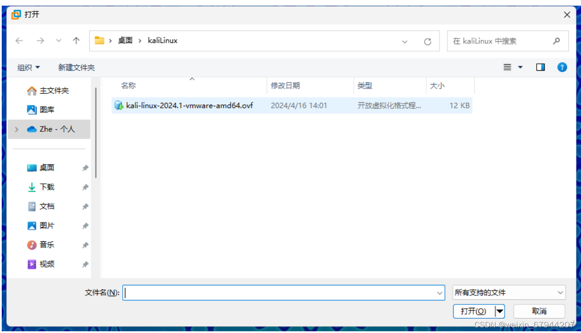
Task: Click pin icon next to 图片
Action: pyautogui.click(x=85, y=225)
